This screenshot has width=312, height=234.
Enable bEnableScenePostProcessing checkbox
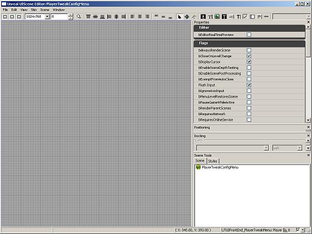pyautogui.click(x=249, y=73)
